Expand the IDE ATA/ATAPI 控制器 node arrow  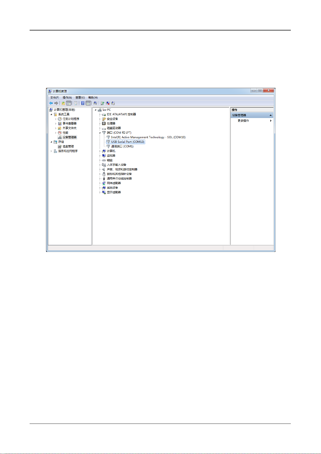pos(100,114)
